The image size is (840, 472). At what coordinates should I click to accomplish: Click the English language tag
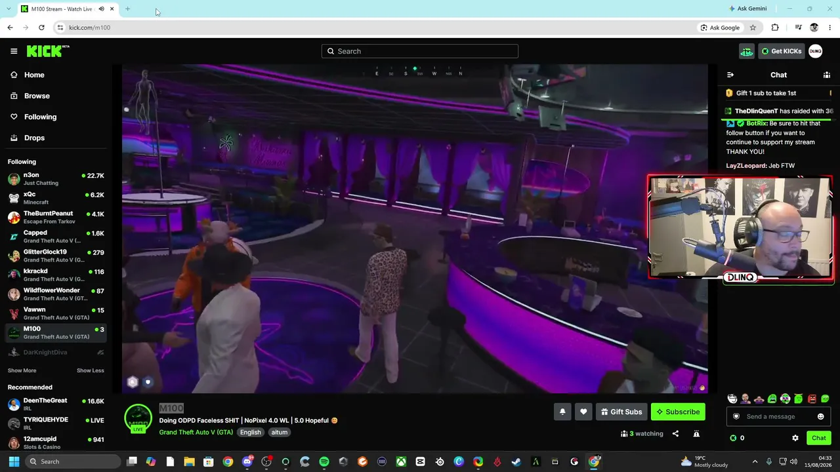coord(251,432)
